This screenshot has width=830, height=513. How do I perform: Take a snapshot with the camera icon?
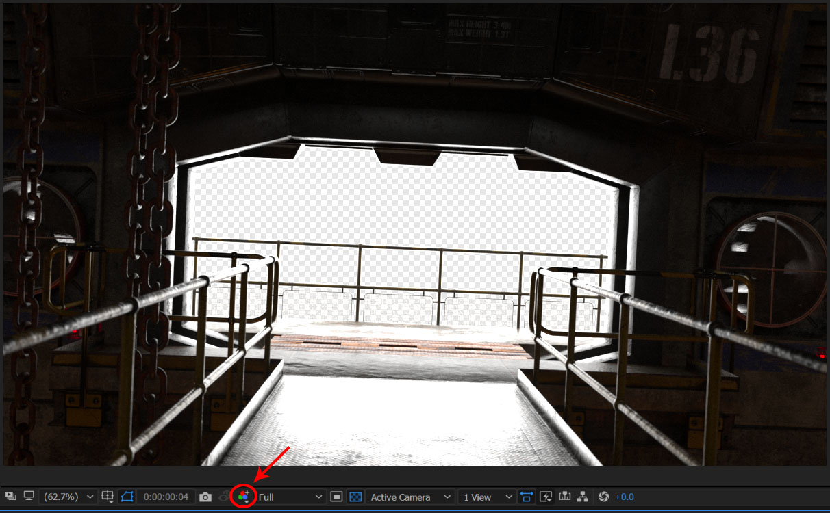[x=205, y=497]
